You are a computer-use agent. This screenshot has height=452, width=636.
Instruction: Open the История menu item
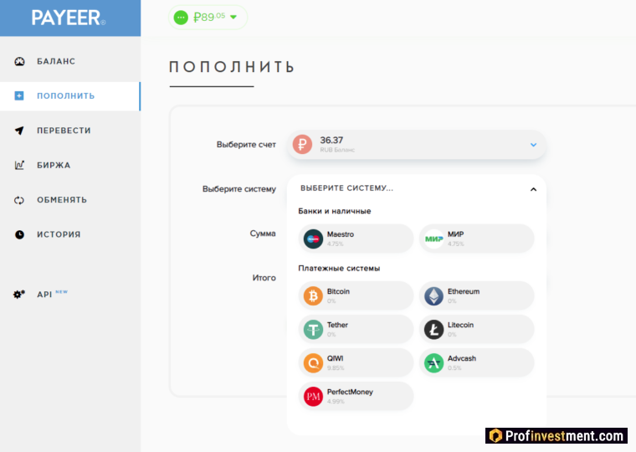tap(70, 234)
